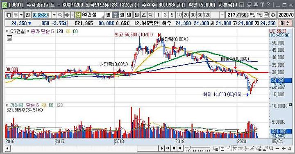Screen dimensions: 295x154
Task: Click the align-left chart tool icon
Action: click(x=234, y=148)
